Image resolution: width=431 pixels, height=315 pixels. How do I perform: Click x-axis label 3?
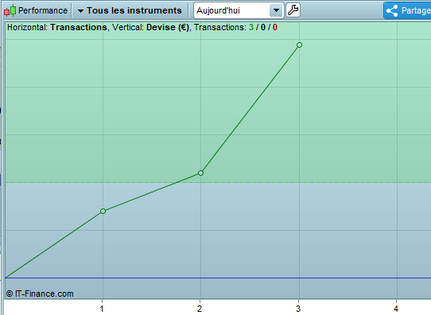pos(298,309)
